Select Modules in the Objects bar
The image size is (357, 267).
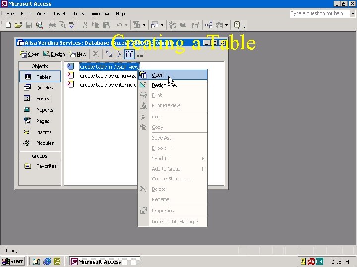40,143
